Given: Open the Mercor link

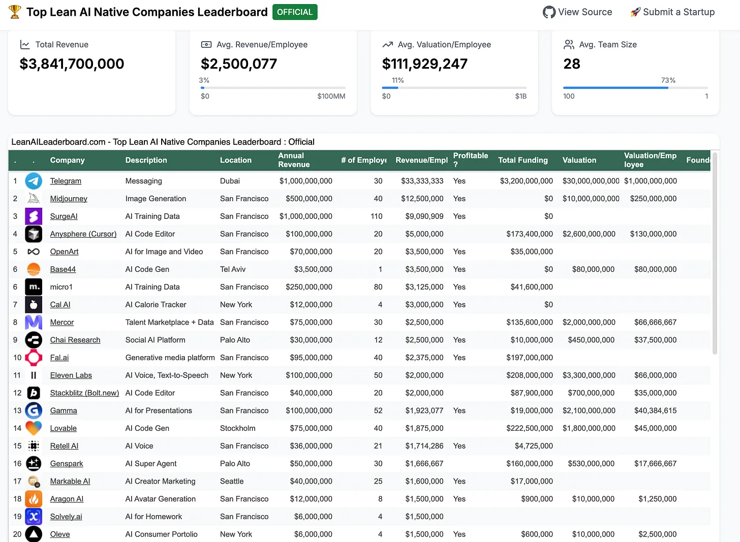Looking at the screenshot, I should pos(62,322).
